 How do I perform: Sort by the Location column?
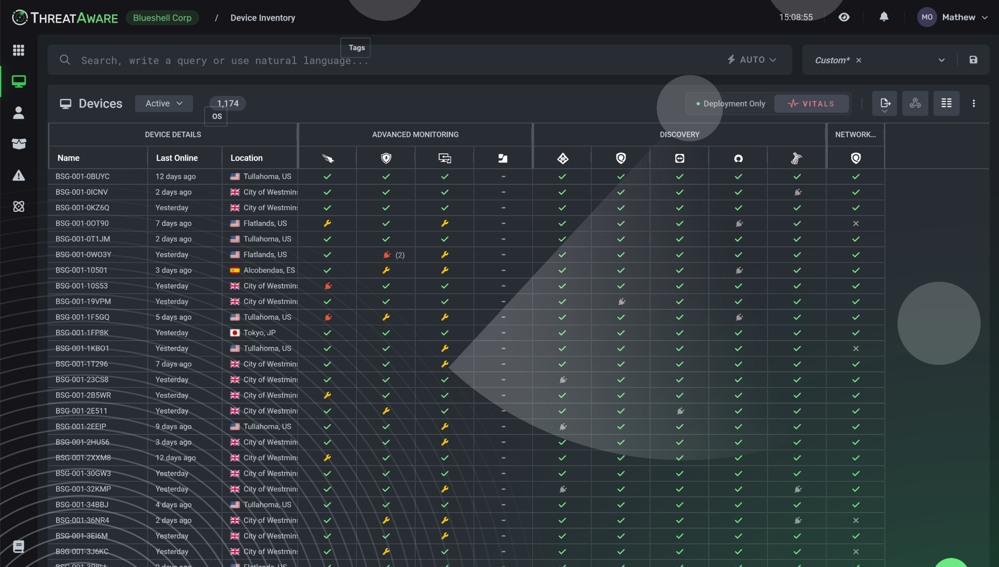(x=247, y=158)
